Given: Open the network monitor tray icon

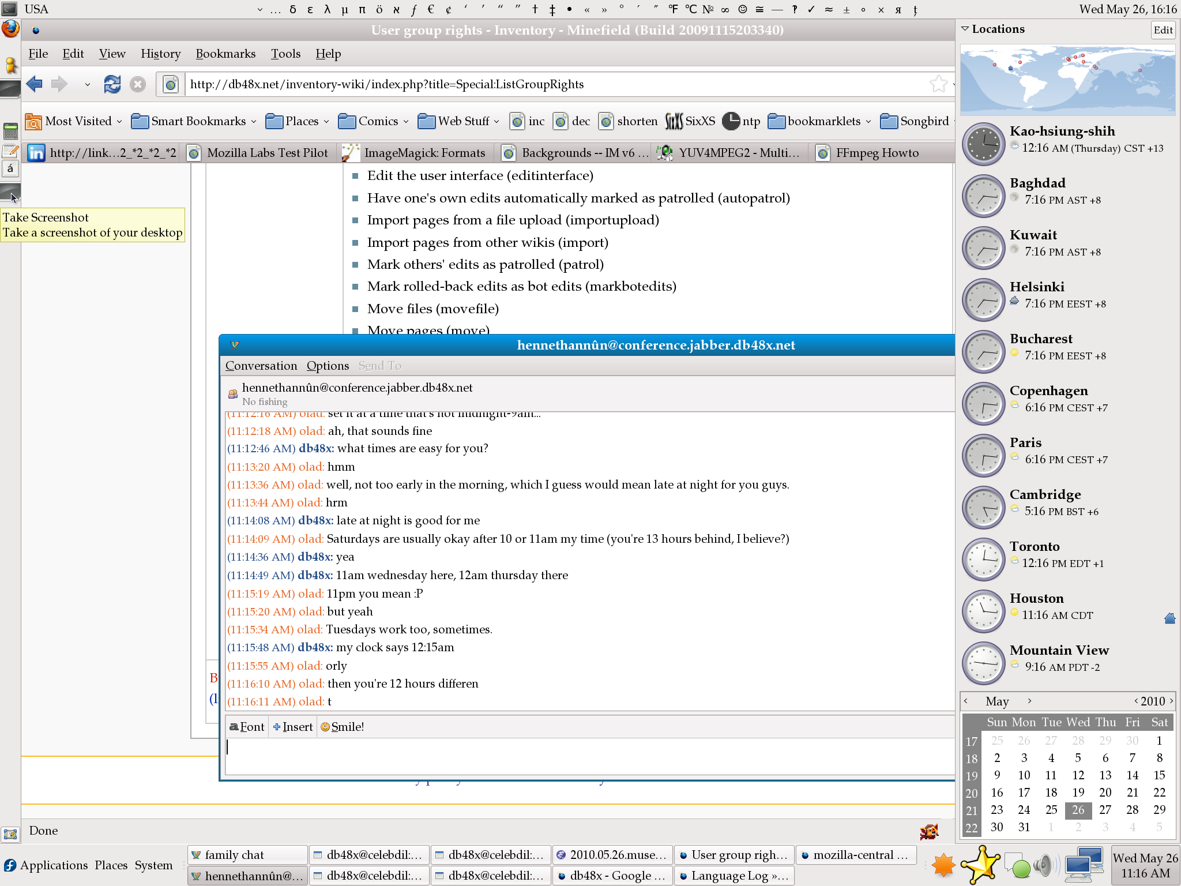Looking at the screenshot, I should 1084,865.
